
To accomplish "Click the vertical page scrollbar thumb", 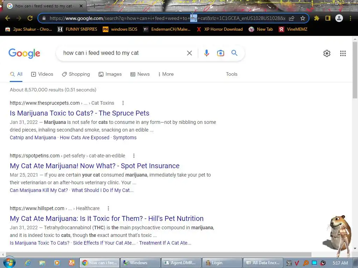I will point(355,70).
